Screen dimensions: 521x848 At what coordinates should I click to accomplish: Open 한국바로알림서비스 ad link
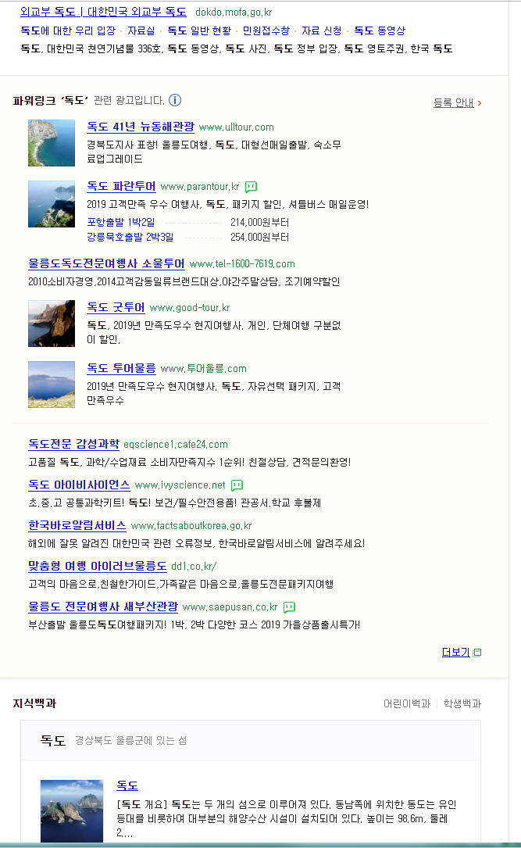(x=77, y=525)
